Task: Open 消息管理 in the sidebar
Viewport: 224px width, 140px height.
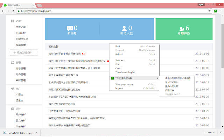Action: coord(21,69)
